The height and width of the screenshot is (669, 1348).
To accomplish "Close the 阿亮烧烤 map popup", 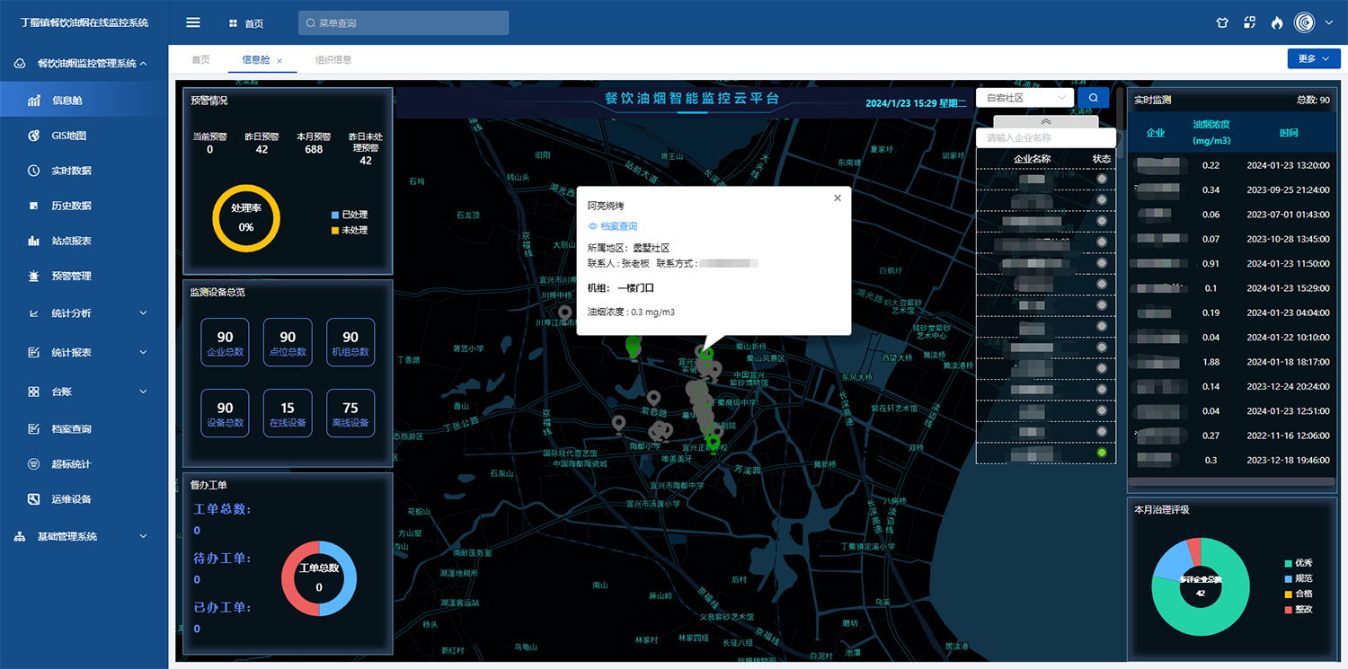I will (838, 198).
